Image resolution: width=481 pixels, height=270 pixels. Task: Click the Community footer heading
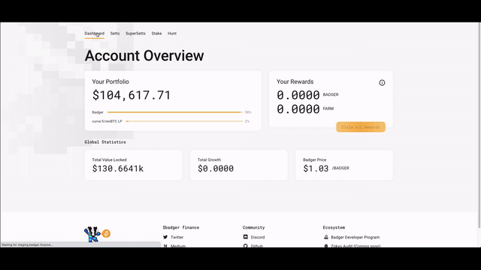coord(254,227)
